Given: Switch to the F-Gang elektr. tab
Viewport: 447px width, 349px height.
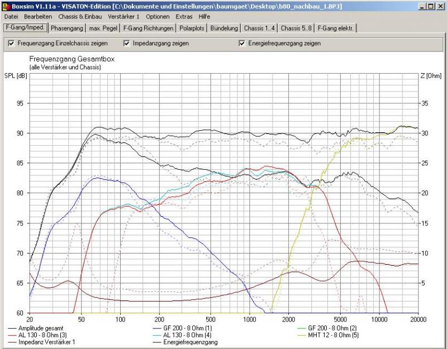Looking at the screenshot, I should click(335, 28).
